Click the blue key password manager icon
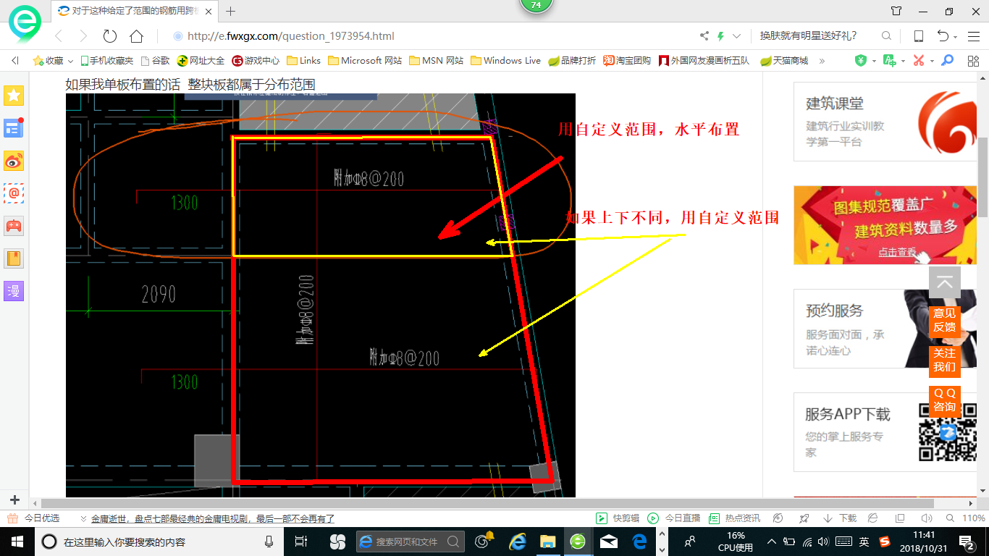The height and width of the screenshot is (556, 989). click(947, 61)
